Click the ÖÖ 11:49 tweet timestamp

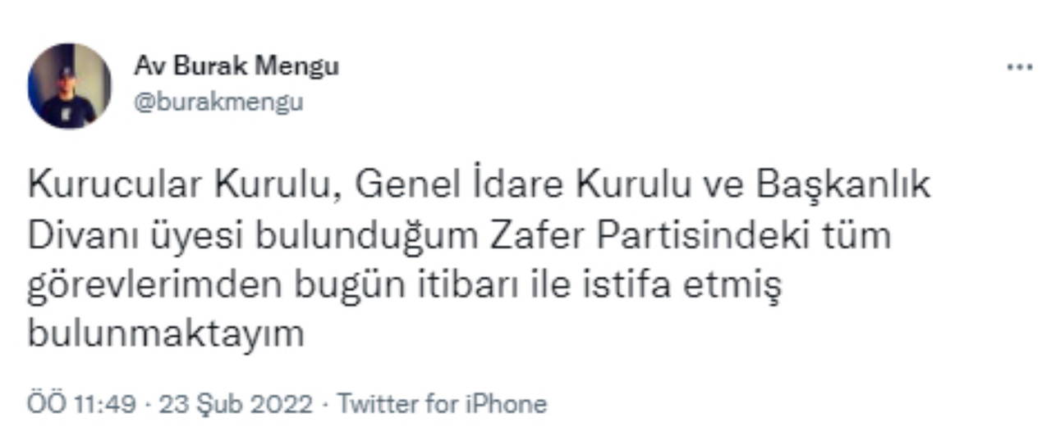[x=80, y=404]
